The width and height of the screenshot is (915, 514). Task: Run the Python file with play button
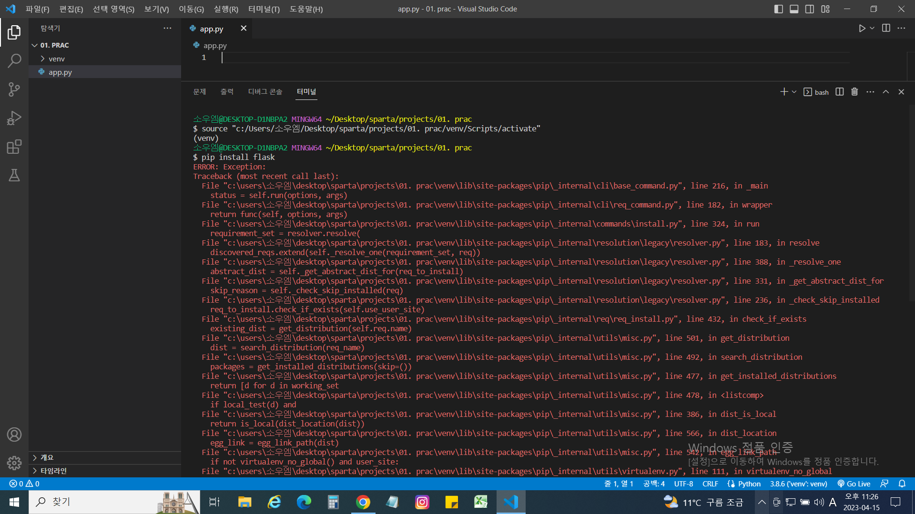click(x=862, y=29)
